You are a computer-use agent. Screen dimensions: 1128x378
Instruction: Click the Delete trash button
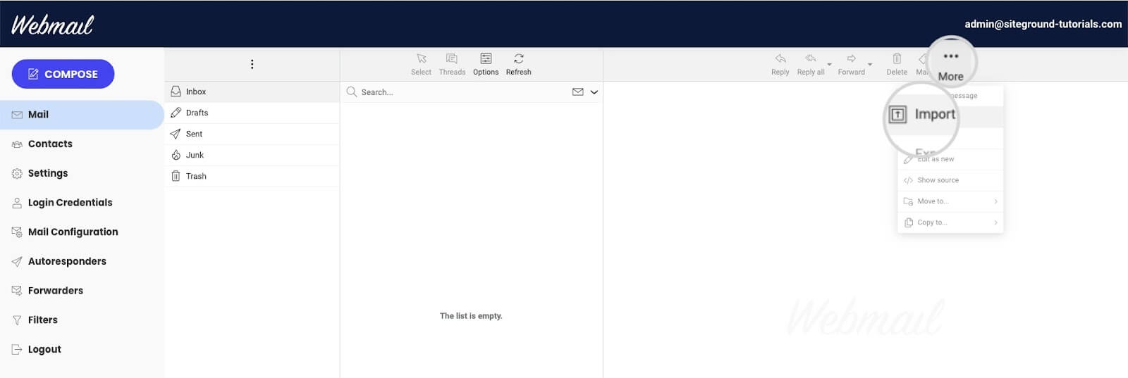897,64
